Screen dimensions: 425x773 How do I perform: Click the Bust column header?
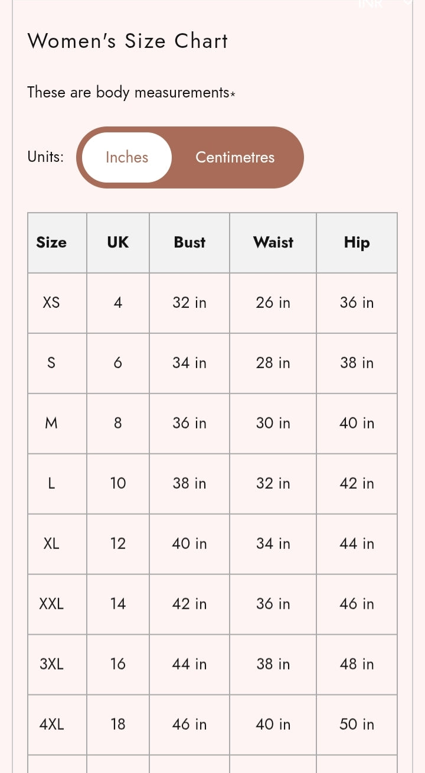189,242
